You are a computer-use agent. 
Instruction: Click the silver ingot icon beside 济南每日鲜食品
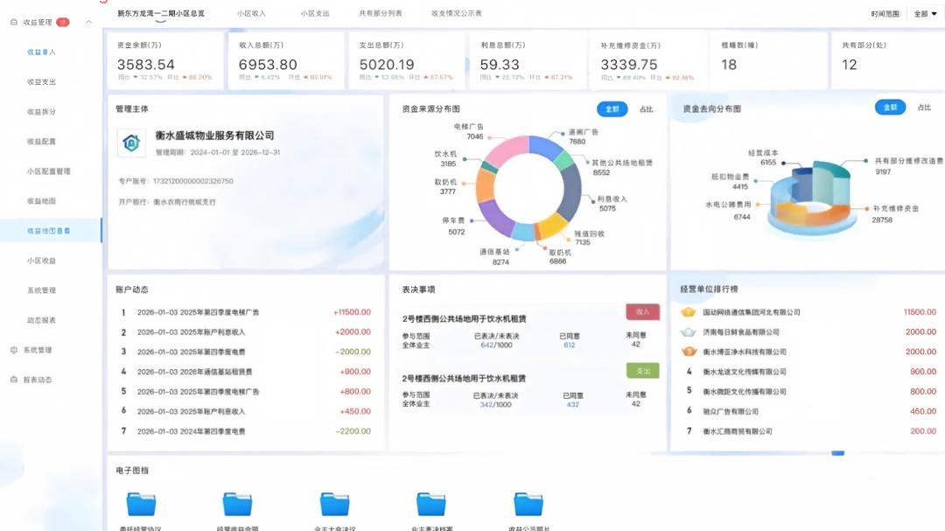(689, 332)
